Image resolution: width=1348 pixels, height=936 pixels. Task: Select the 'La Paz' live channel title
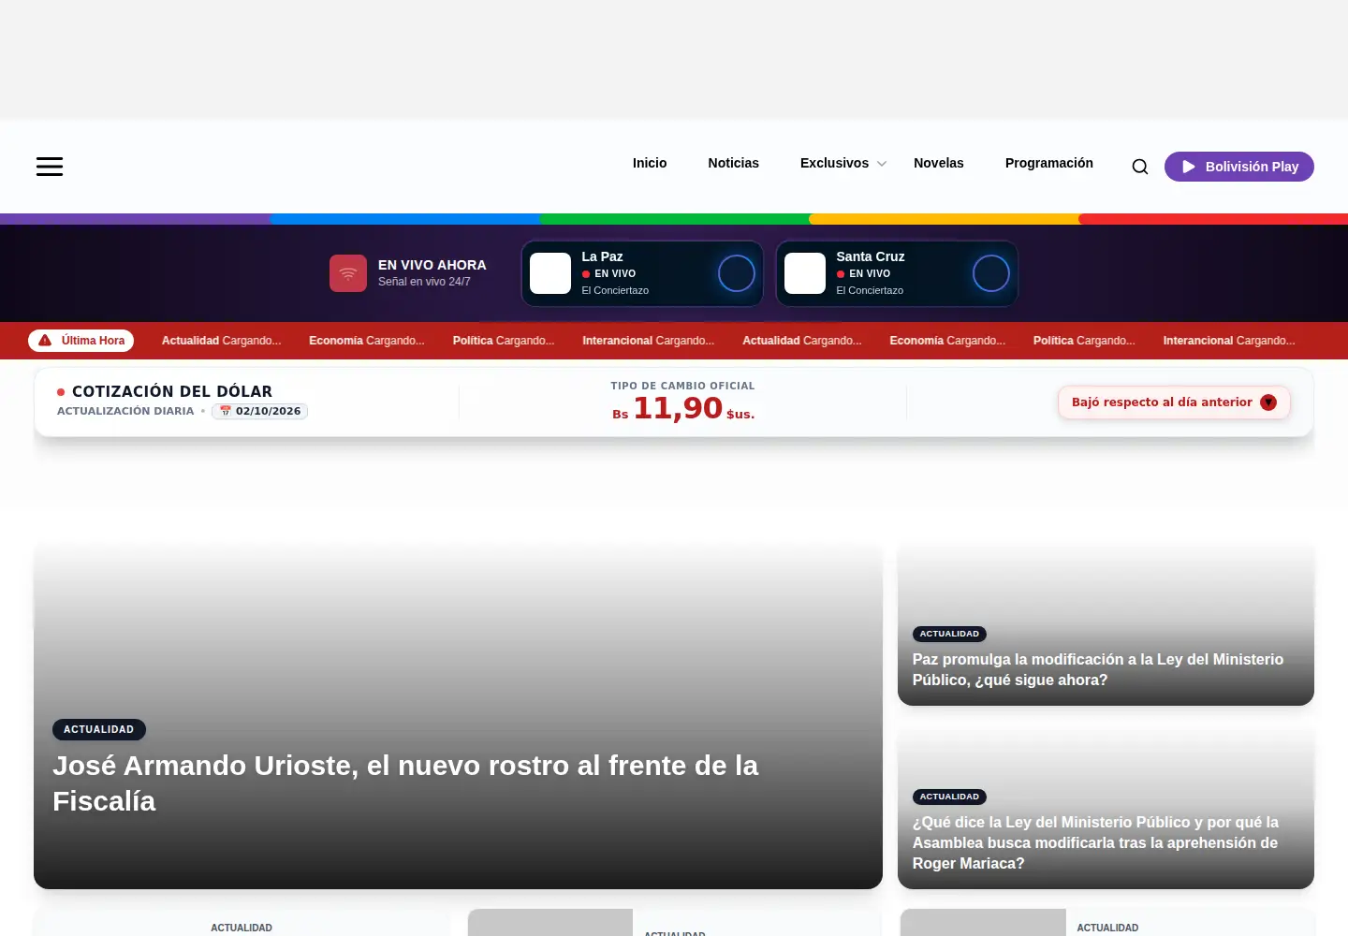click(x=602, y=256)
